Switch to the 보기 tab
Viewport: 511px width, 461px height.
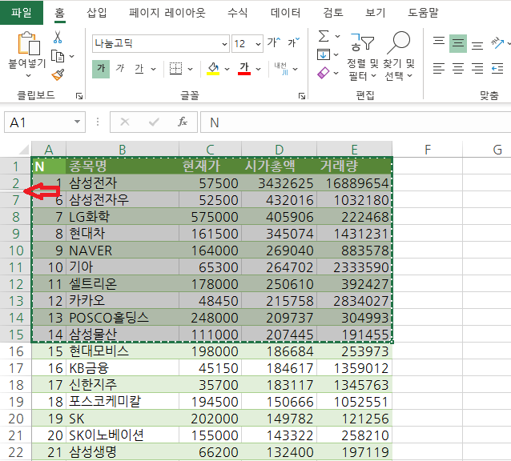pos(376,13)
